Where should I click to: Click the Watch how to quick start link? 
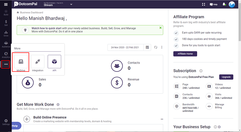click(47, 28)
